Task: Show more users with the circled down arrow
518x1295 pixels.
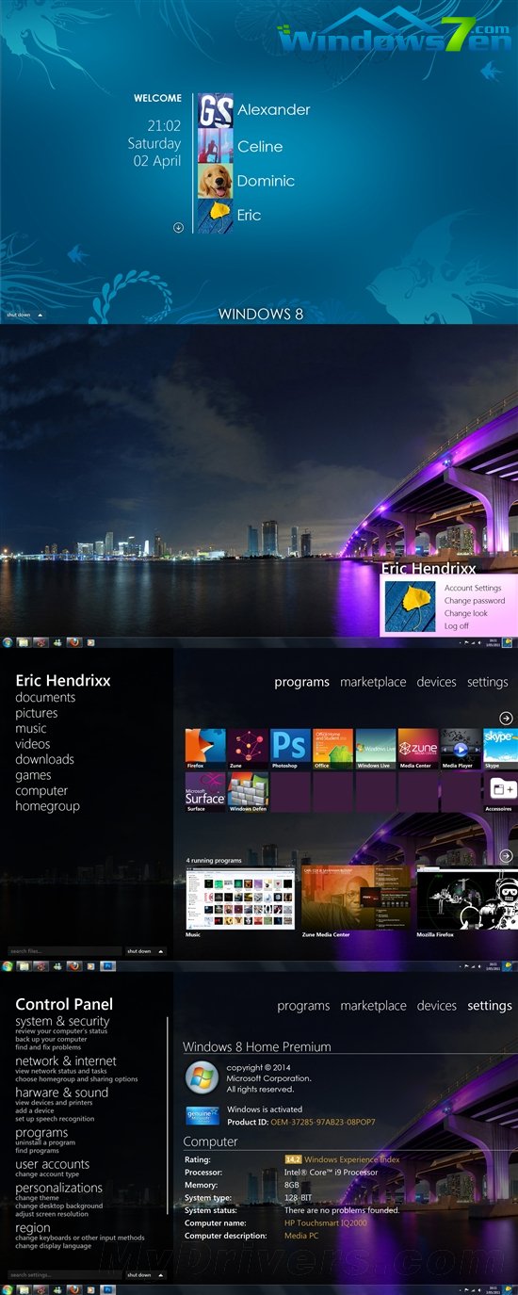Action: click(179, 227)
